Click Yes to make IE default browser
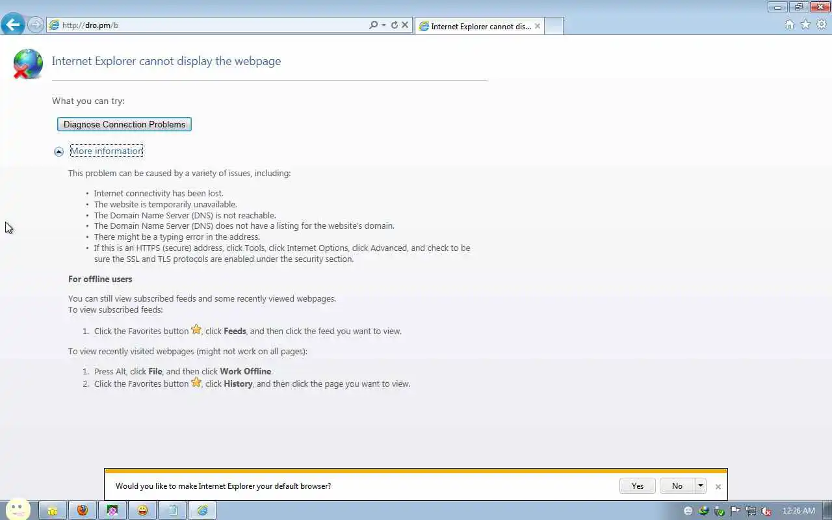Screen dimensions: 832x520 click(638, 486)
